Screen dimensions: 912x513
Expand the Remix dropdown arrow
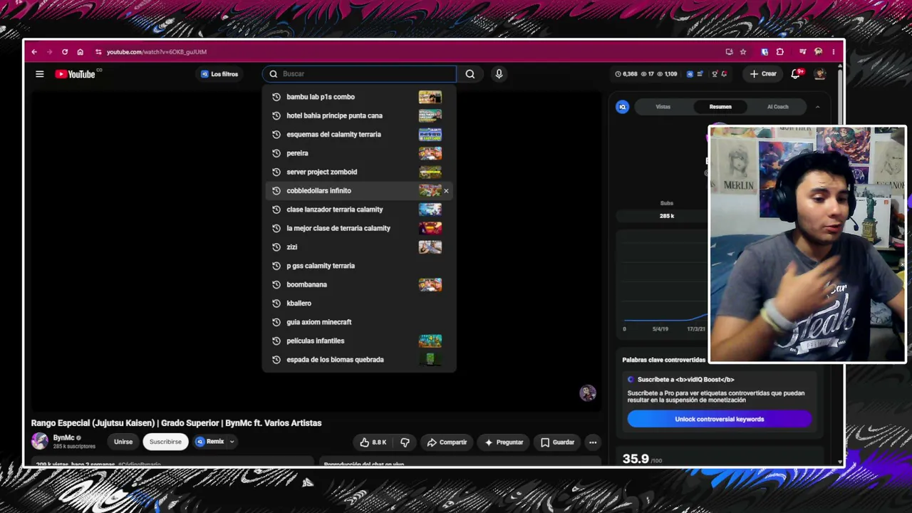232,442
